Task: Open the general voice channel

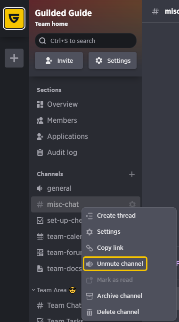Action: coord(86,188)
